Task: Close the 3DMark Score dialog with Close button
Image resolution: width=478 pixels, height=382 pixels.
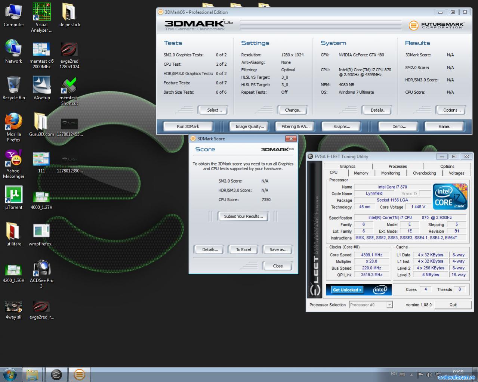Action: (x=278, y=266)
